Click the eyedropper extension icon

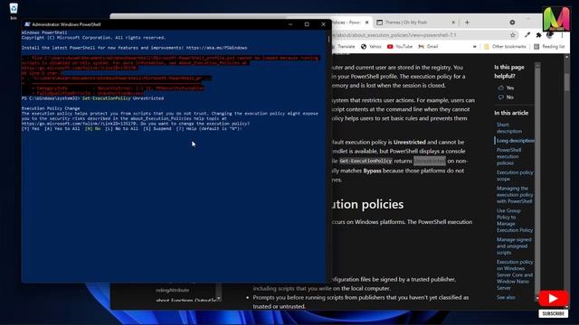527,35
